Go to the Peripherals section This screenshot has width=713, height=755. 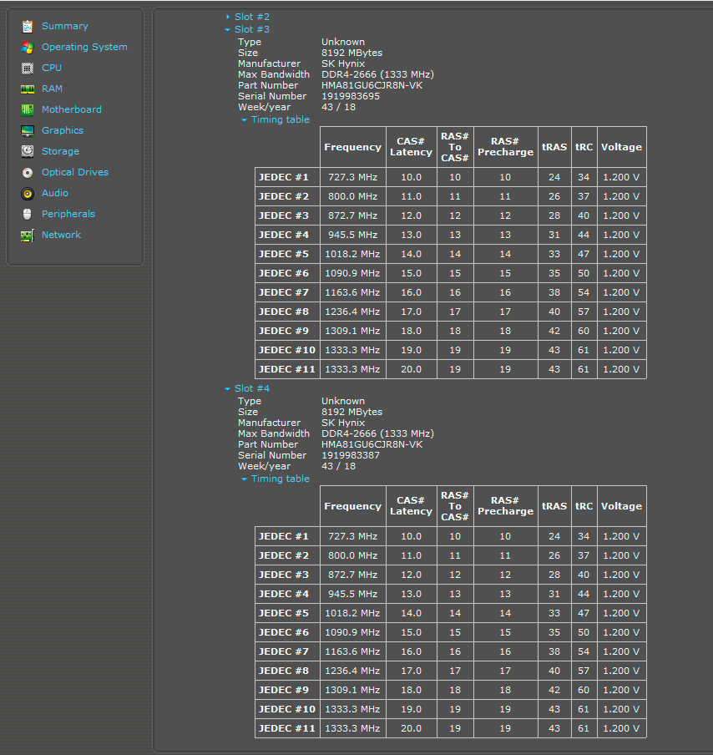pos(68,214)
